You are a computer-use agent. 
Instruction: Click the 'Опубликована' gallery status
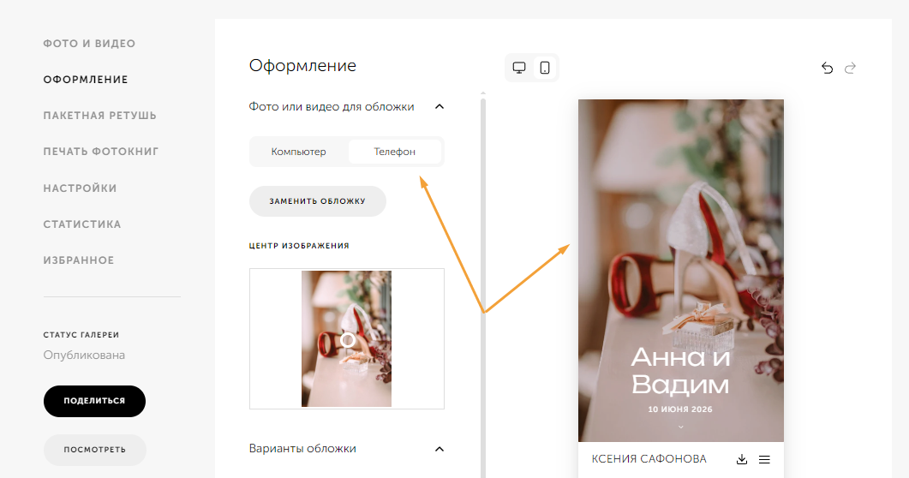tap(84, 356)
